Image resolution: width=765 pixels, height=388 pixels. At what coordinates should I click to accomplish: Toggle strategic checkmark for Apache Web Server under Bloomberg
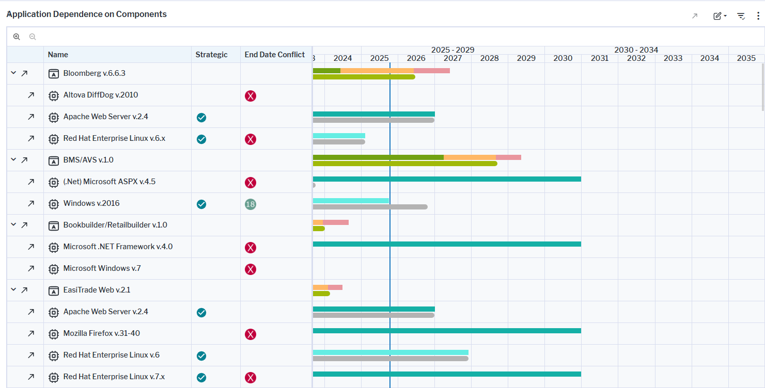coord(201,118)
